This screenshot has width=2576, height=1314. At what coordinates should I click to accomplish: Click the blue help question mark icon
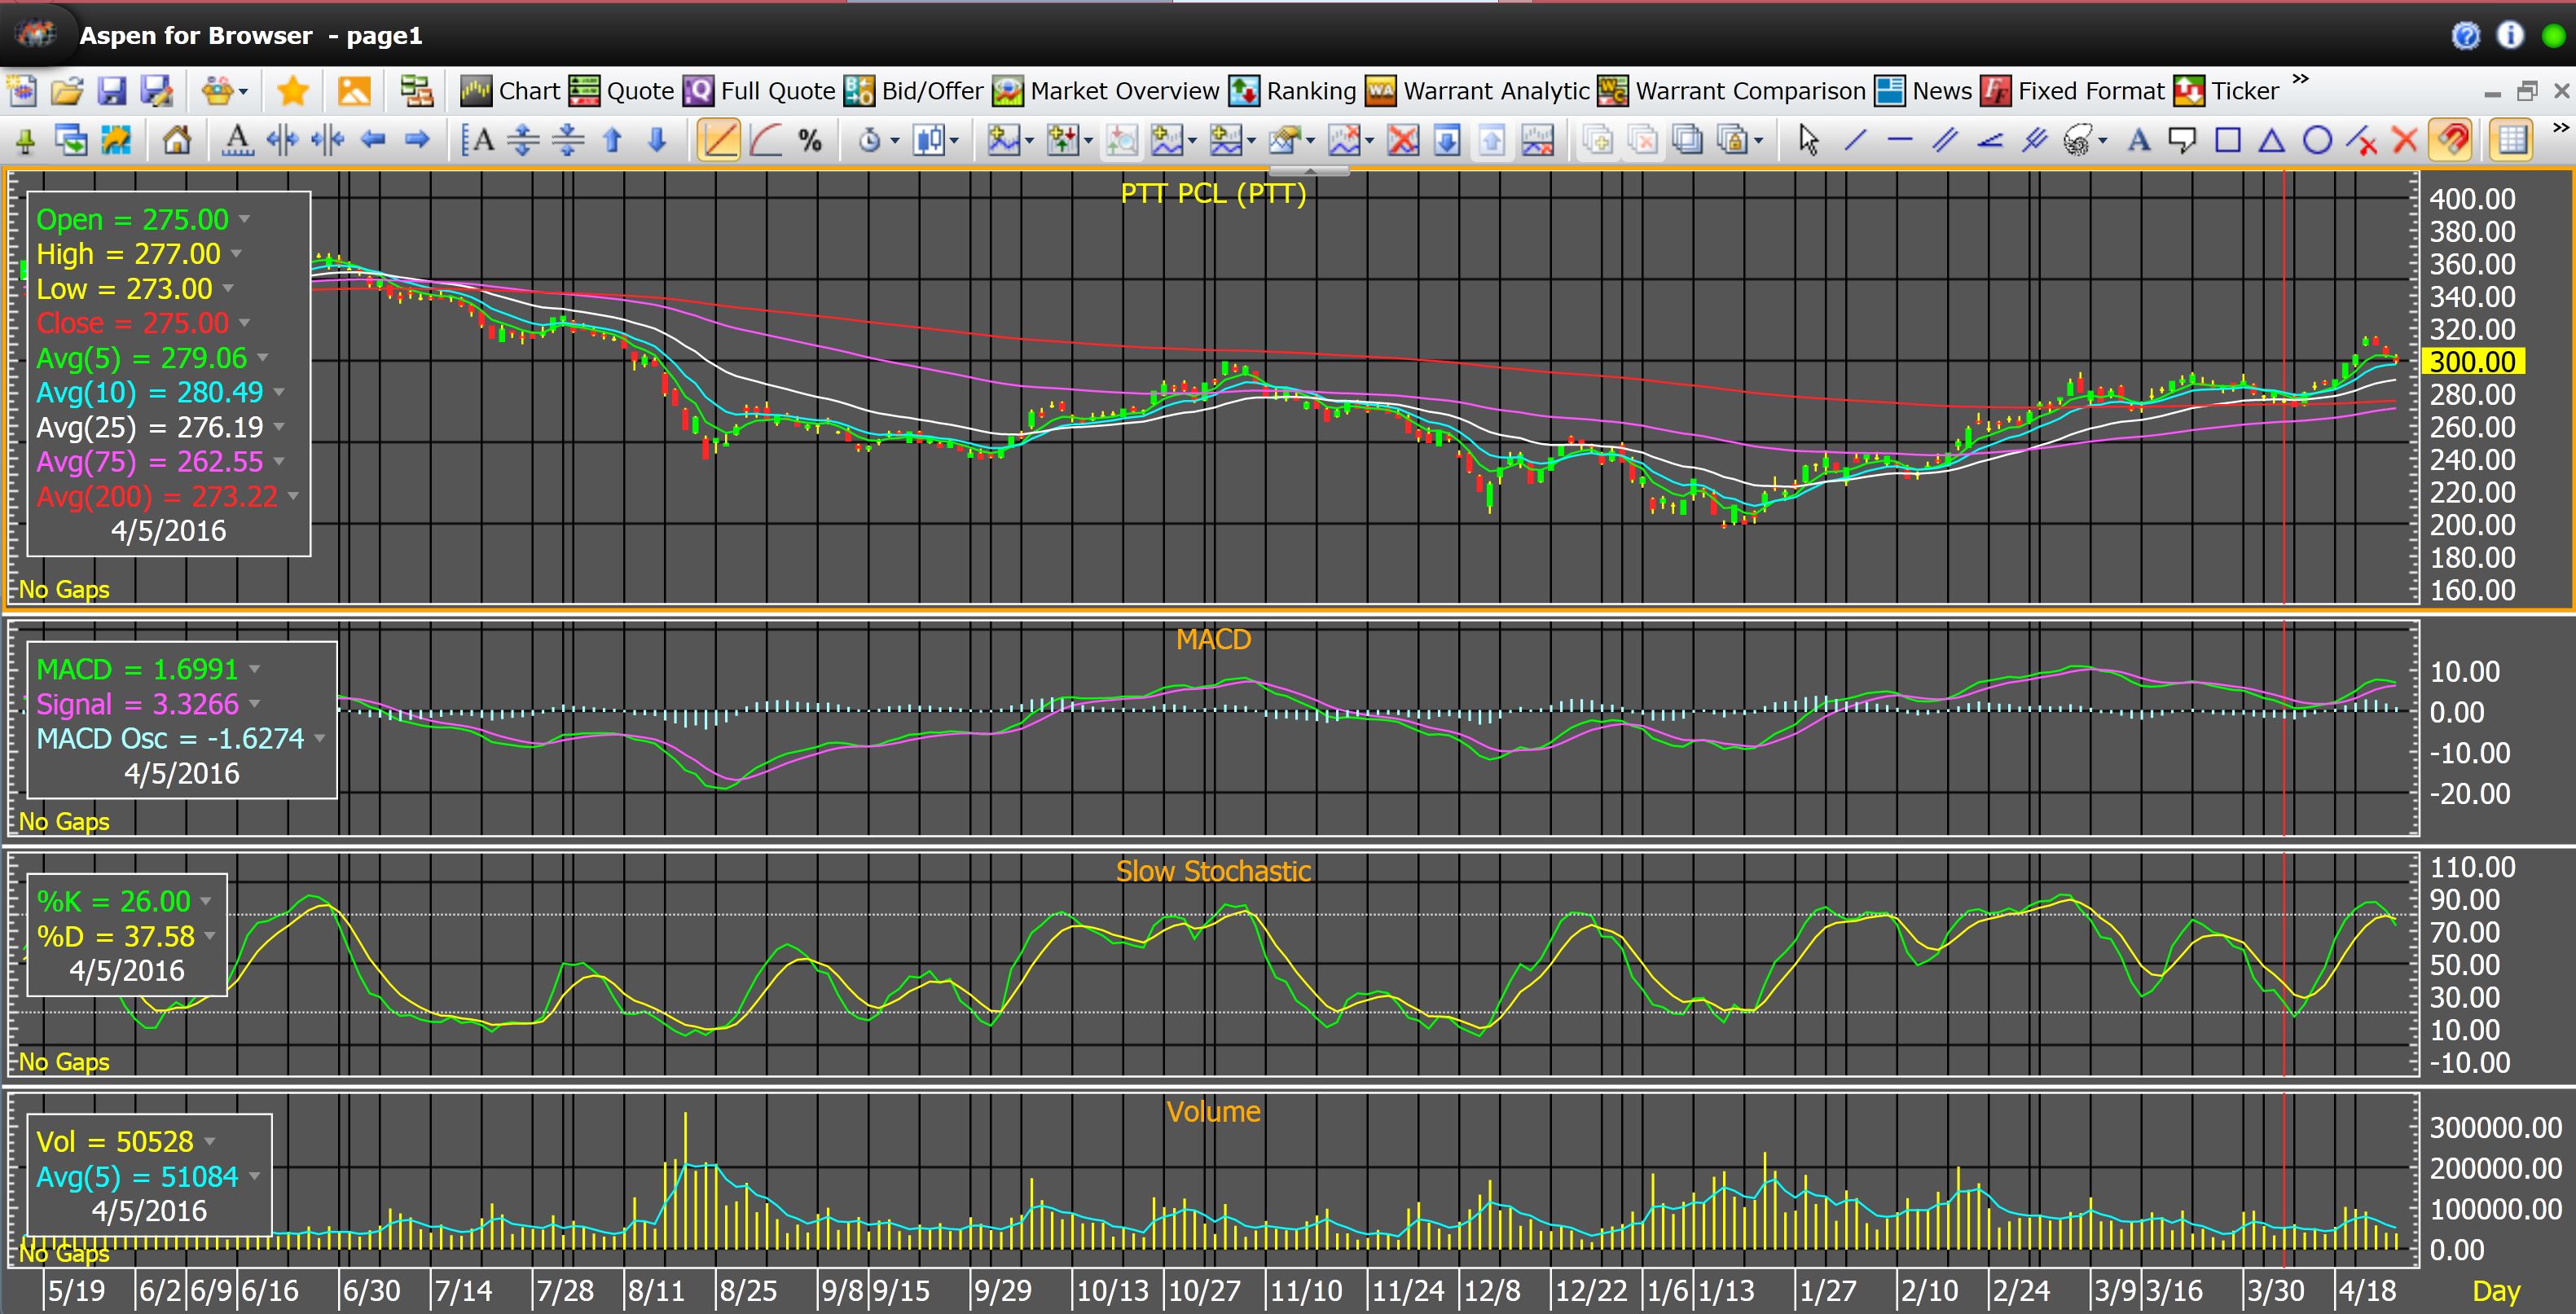(2466, 36)
